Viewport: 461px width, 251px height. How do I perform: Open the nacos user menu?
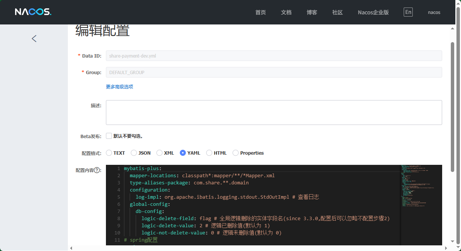[x=434, y=12]
